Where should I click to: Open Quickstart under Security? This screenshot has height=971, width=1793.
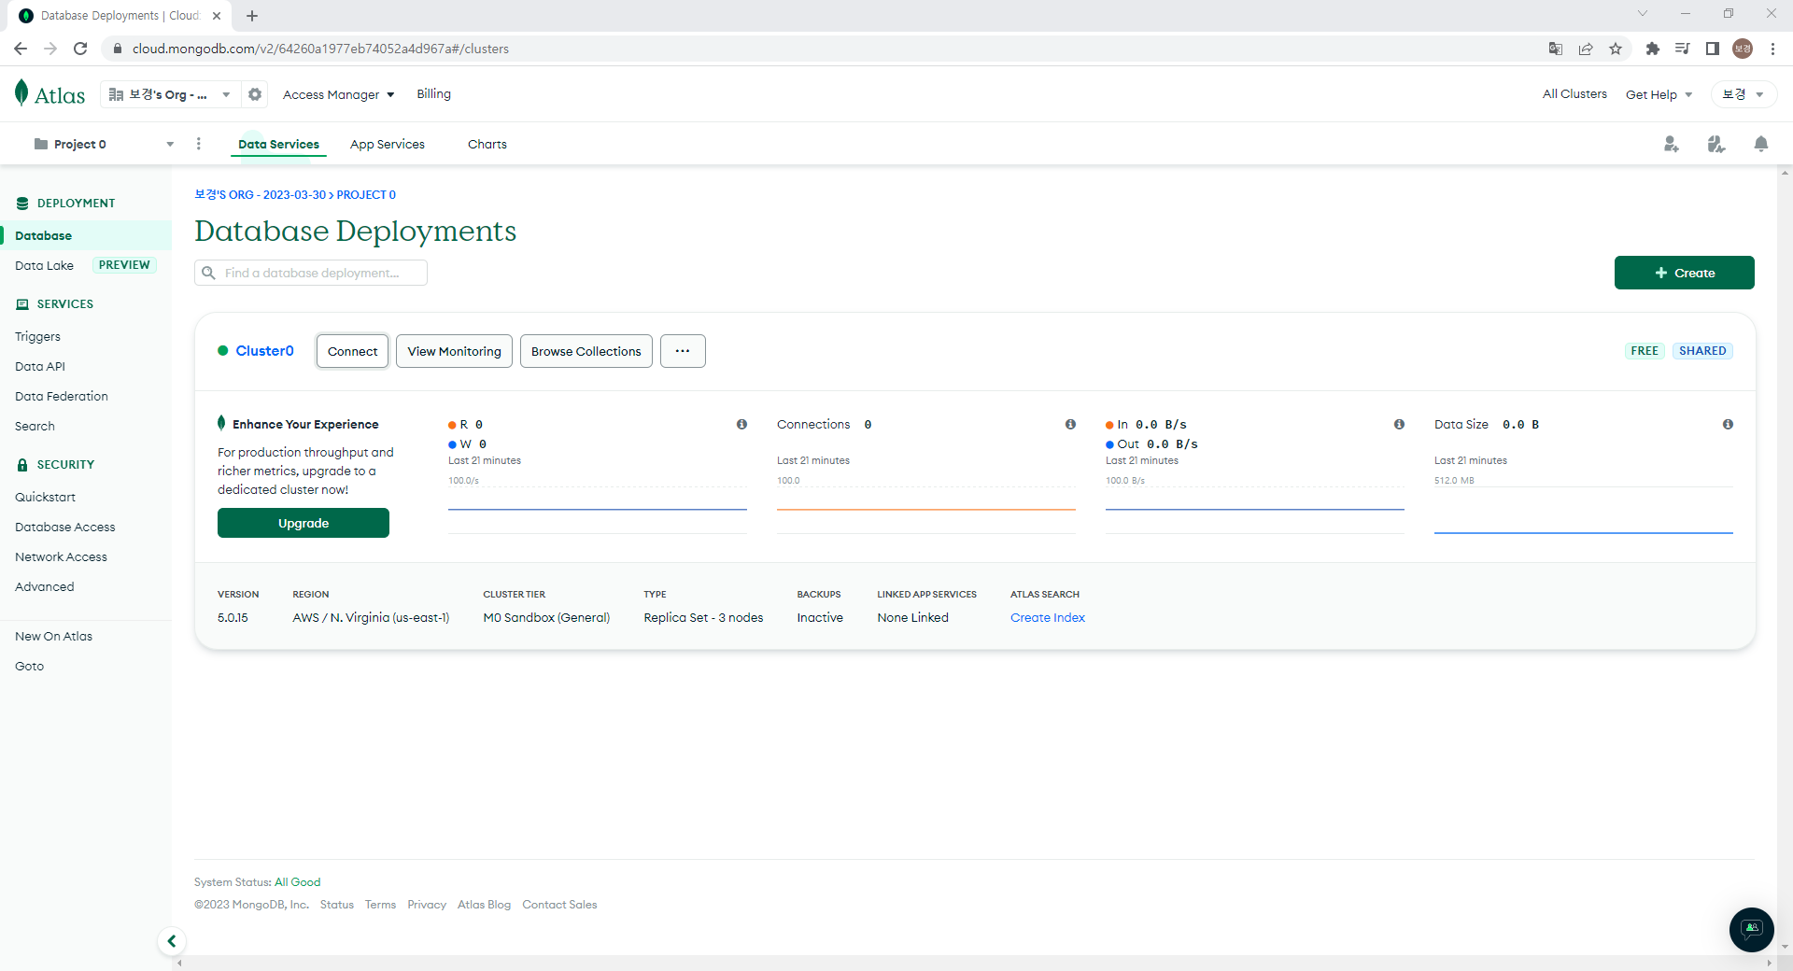pos(45,497)
